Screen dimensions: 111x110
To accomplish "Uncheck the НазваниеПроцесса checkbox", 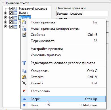I will 11,9.
